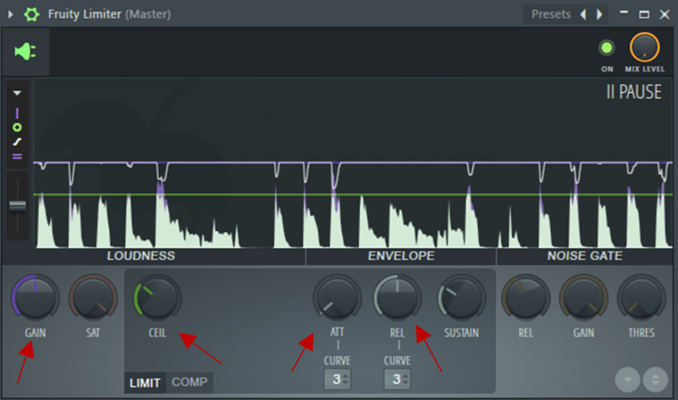Open the Presets menu

(552, 14)
